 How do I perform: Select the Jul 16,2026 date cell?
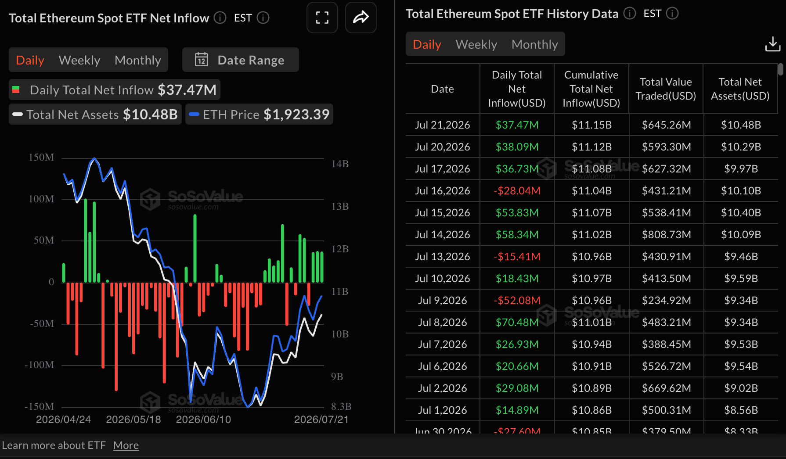click(443, 191)
